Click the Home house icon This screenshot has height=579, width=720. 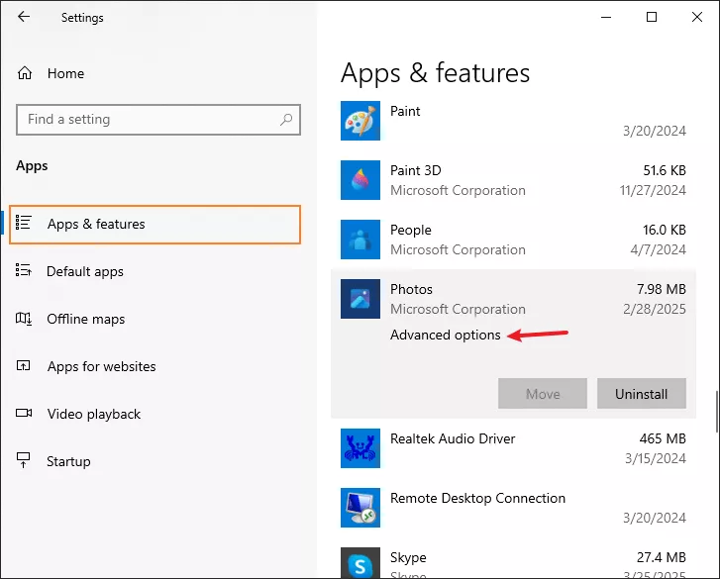tap(25, 73)
